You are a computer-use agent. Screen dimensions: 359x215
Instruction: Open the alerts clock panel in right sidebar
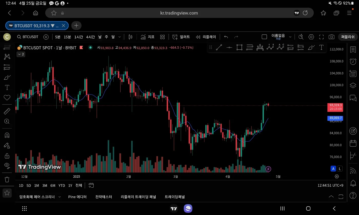(353, 61)
